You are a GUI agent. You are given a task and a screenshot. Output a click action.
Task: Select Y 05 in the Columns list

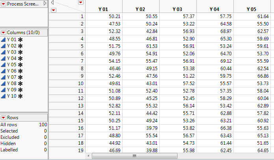coord(12,65)
